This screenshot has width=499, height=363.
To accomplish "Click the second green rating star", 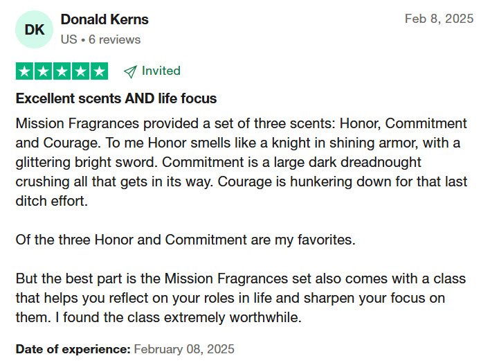I will tap(44, 71).
